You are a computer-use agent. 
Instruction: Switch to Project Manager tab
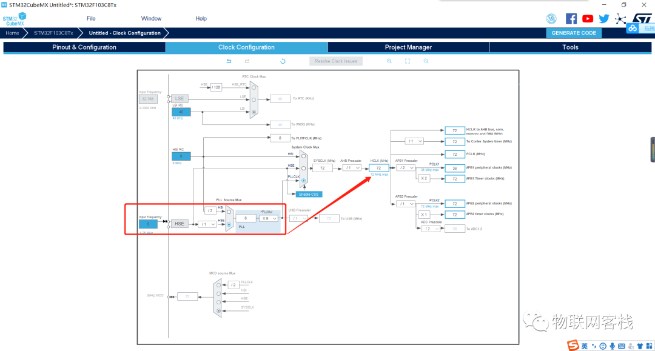(409, 47)
